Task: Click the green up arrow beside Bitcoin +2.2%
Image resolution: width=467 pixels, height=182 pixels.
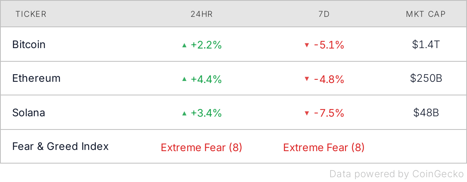Action: tap(184, 45)
